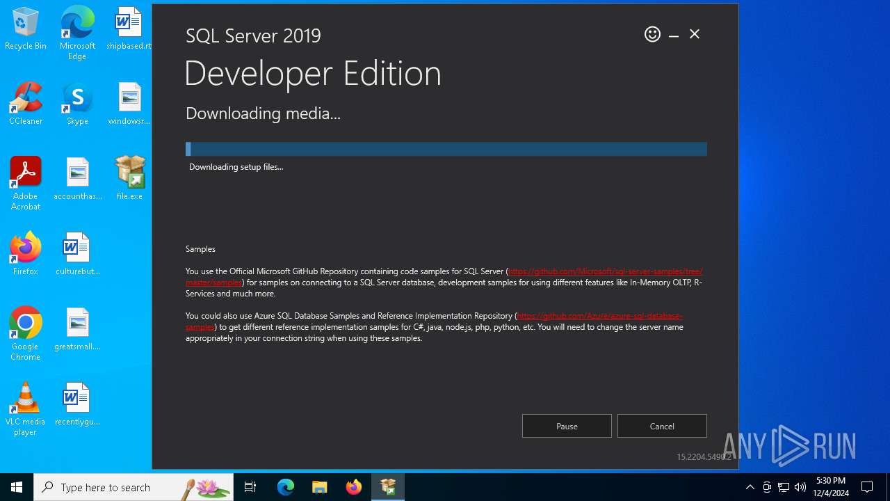Open the Recycle Bin desktop icon
Screen dimensions: 890x501
coord(26,29)
